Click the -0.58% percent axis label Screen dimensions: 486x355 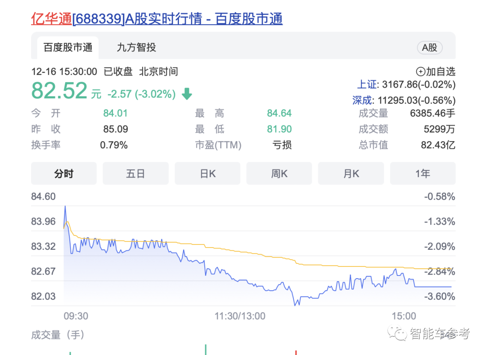click(x=440, y=196)
